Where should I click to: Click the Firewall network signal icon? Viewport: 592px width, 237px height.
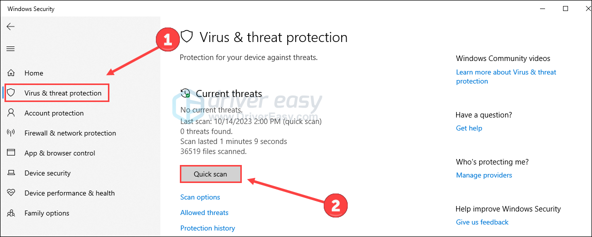(x=11, y=133)
